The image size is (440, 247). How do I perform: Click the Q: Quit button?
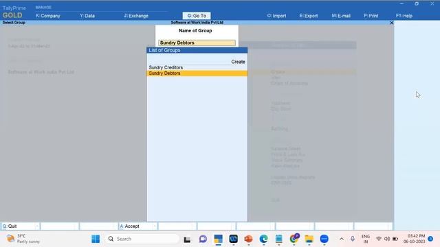coord(20,226)
